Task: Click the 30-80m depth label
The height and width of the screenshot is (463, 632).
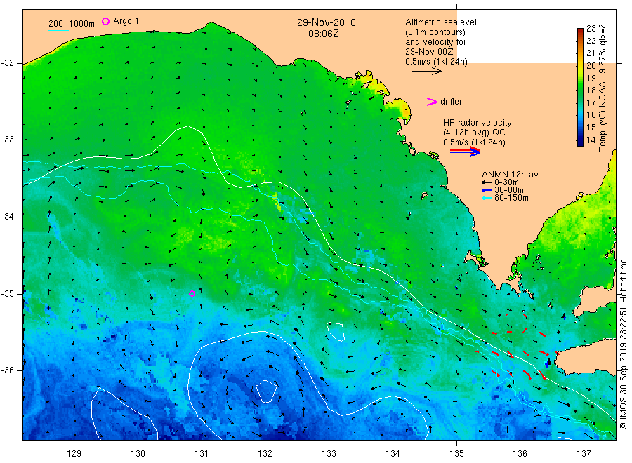Action: [509, 190]
